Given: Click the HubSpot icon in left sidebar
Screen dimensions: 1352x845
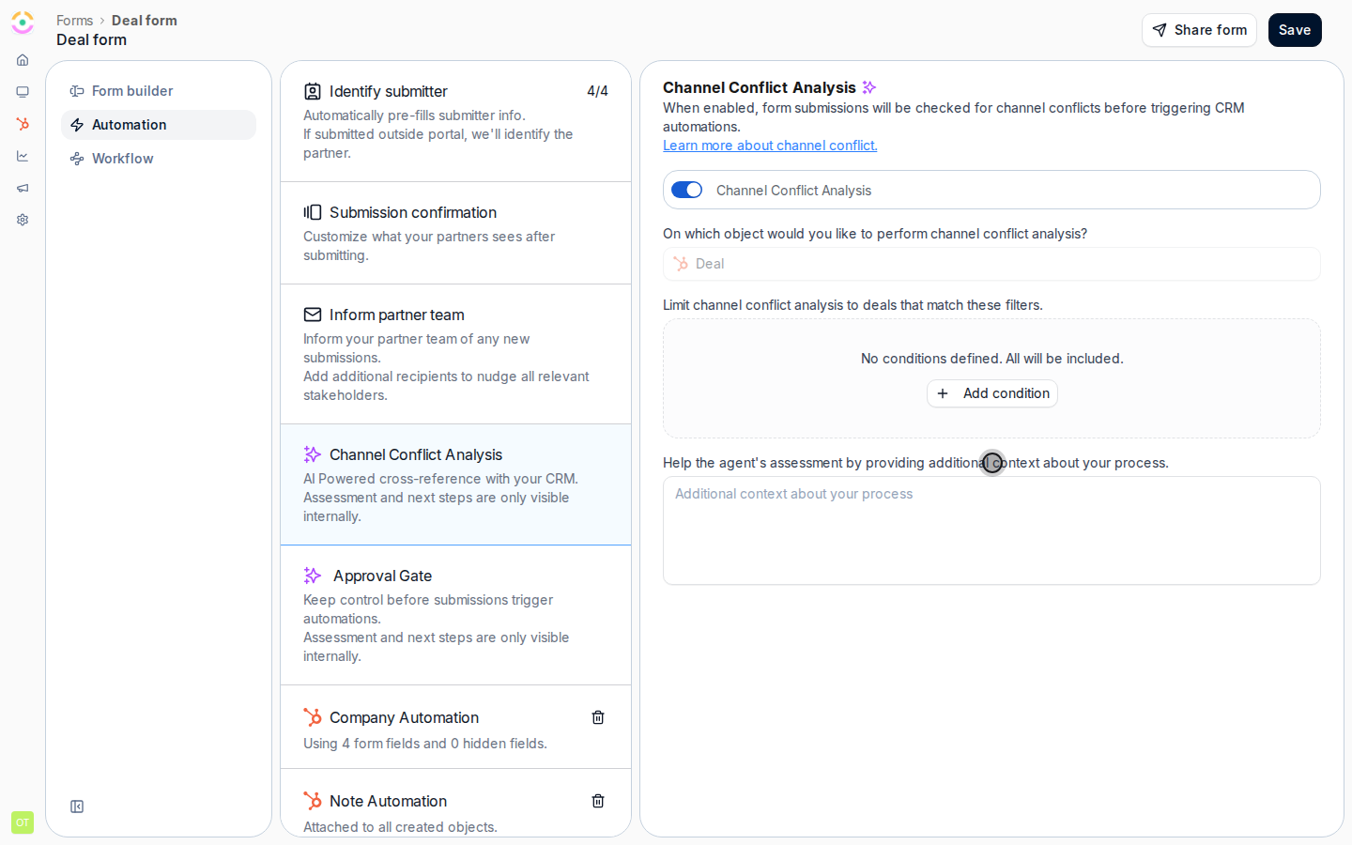Looking at the screenshot, I should 23,124.
